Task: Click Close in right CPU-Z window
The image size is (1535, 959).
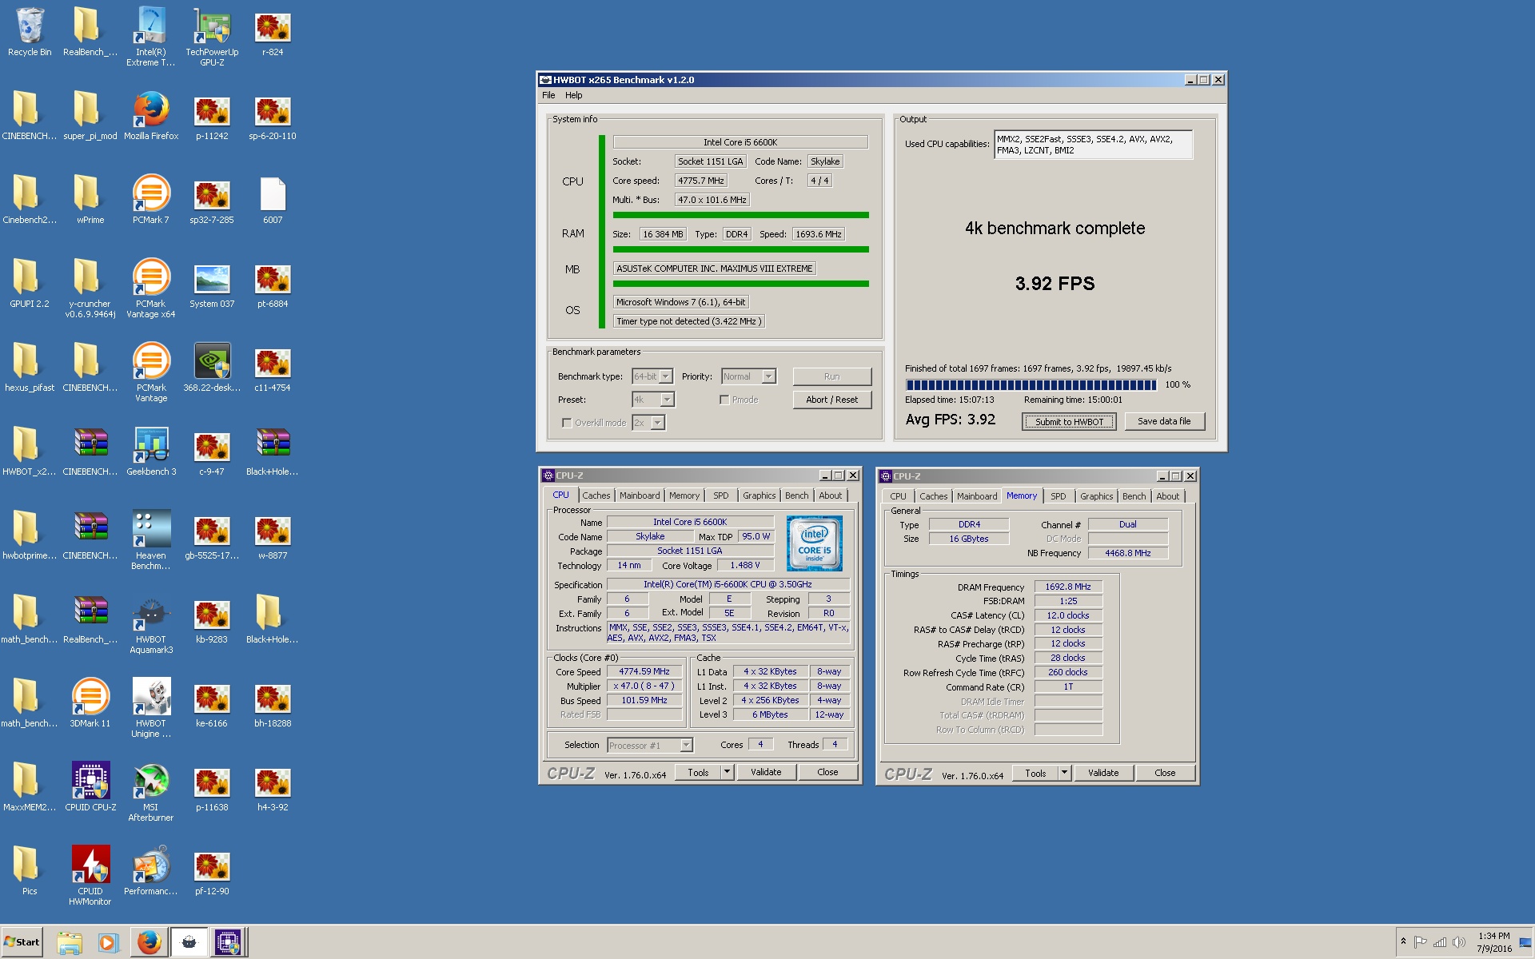Action: click(x=1165, y=773)
